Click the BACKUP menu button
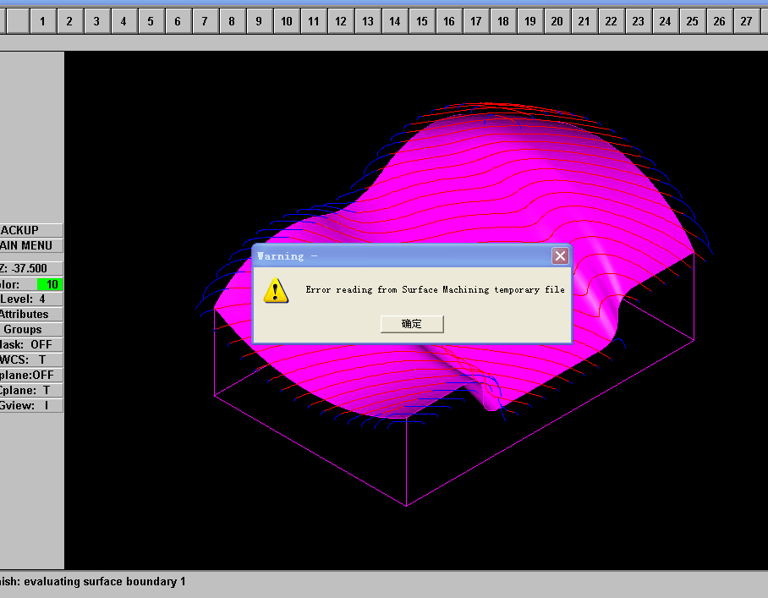768x598 pixels. 31,230
